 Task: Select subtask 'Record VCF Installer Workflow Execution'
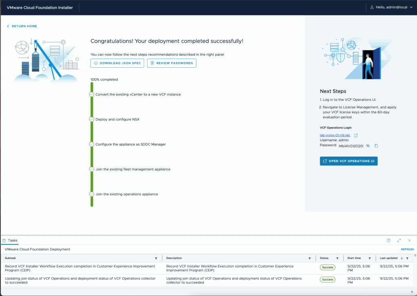tap(80, 268)
